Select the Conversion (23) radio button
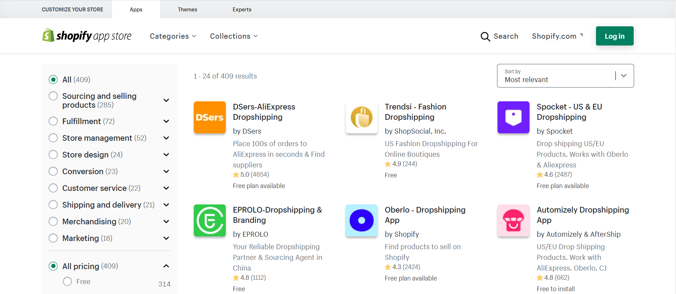 (53, 171)
